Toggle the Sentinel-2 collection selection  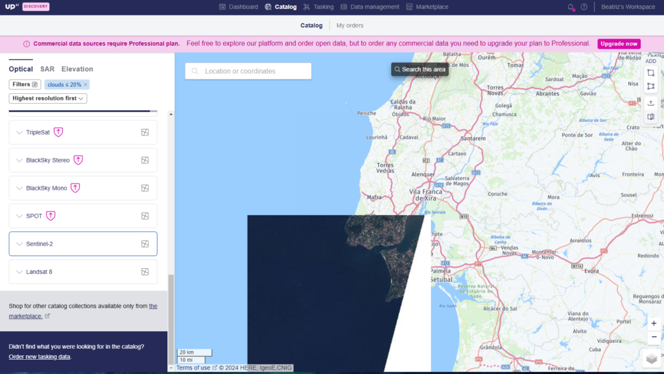145,243
